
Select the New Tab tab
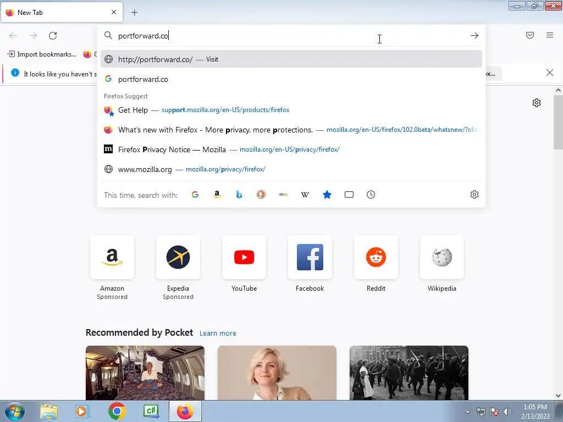point(62,12)
